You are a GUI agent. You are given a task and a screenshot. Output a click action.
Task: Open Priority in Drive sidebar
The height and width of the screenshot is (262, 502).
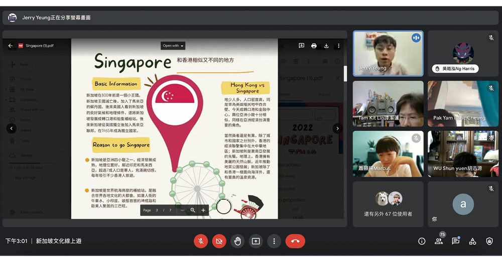pyautogui.click(x=26, y=79)
